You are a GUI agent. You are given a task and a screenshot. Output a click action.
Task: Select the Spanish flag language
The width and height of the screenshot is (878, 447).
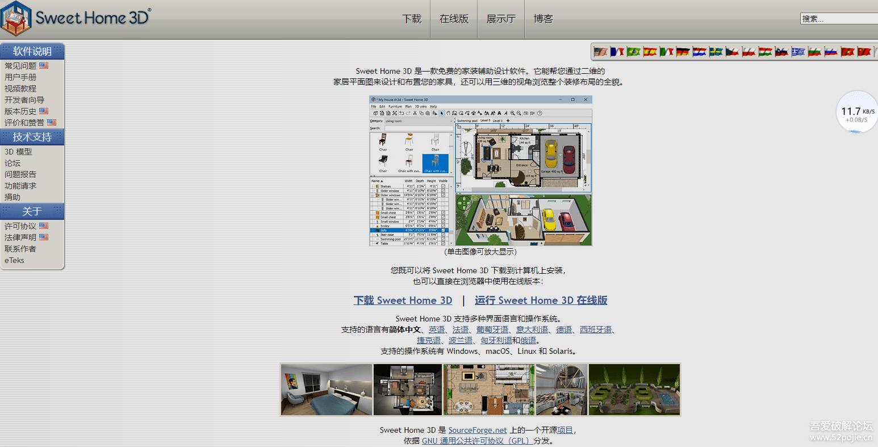650,52
